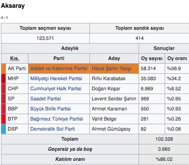This screenshot has width=189, height=165.
Task: Click the Adaylık section header
Action: [70, 48]
